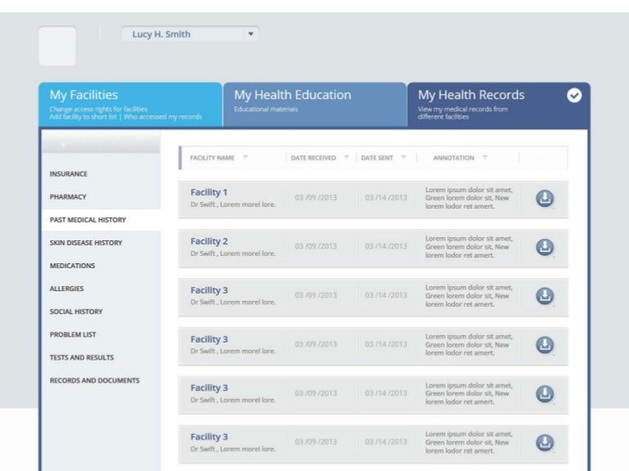
Task: Click the Facility 2 name link
Action: [x=209, y=241]
